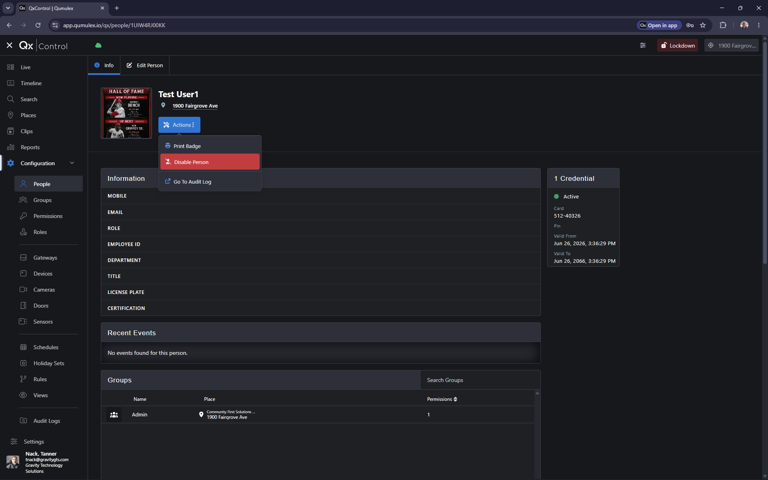Click the Test User1 badge photo
Viewport: 768px width, 480px height.
click(126, 113)
